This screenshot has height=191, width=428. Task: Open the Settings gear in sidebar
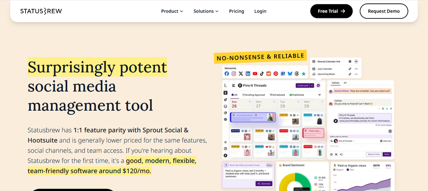click(x=225, y=120)
